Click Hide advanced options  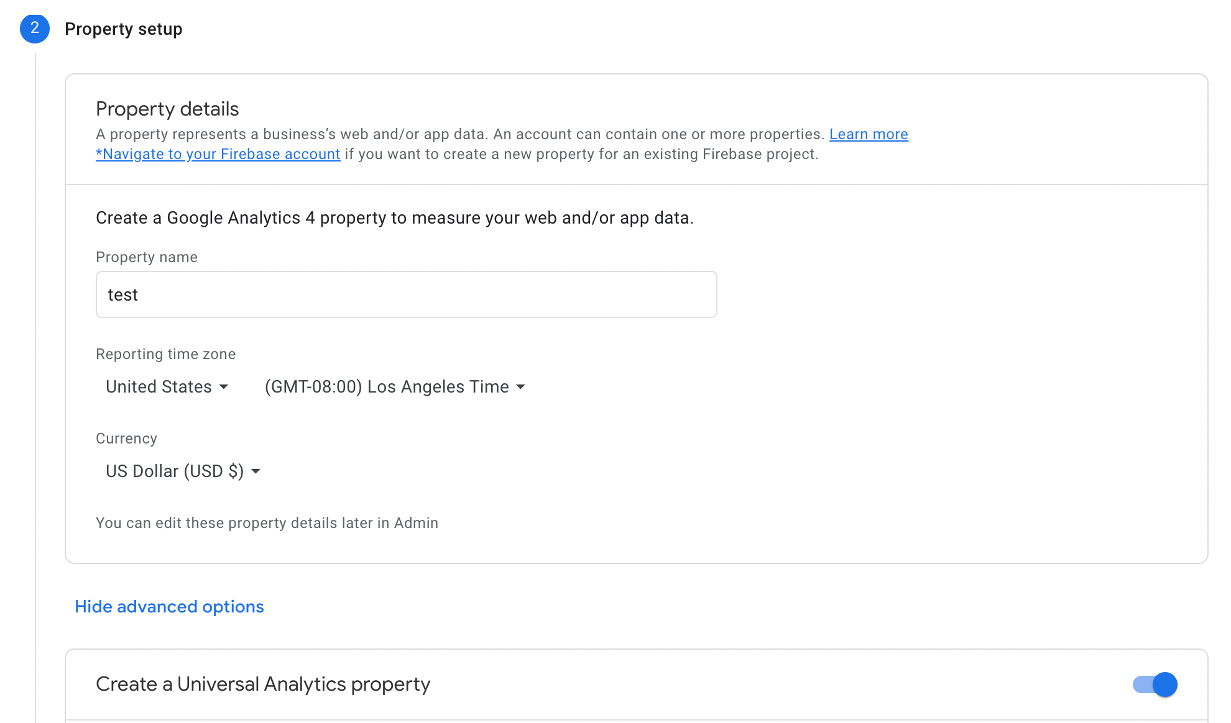(169, 606)
